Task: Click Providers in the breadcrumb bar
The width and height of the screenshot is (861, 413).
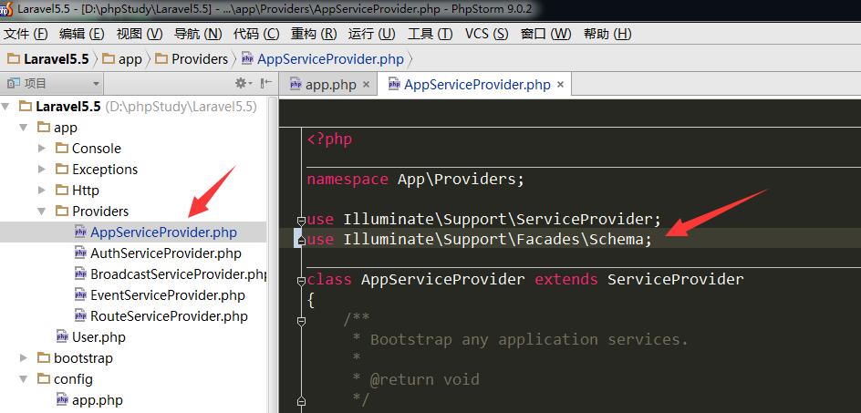Action: (199, 58)
